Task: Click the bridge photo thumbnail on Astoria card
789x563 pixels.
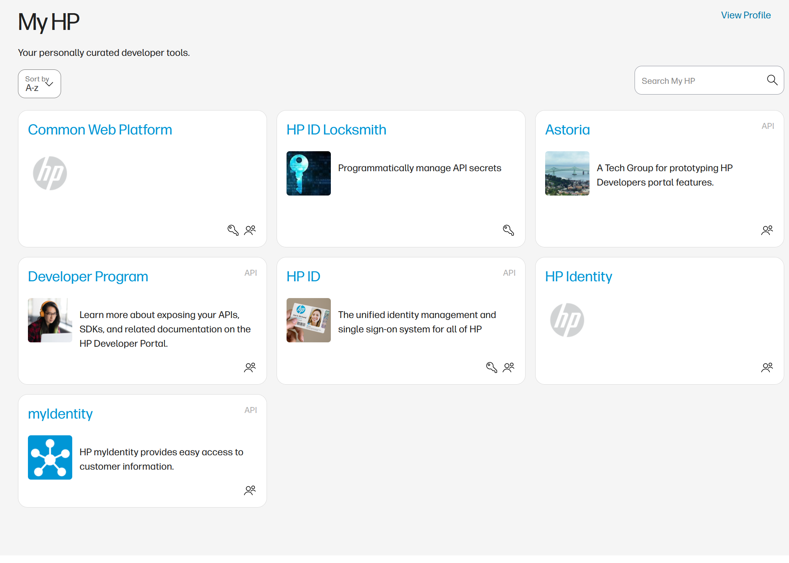Action: [567, 173]
